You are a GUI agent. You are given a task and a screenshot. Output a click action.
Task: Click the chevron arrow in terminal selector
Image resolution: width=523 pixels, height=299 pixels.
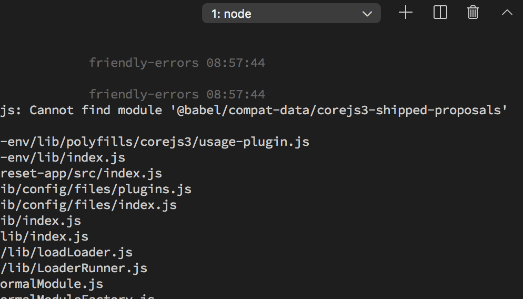tap(367, 14)
